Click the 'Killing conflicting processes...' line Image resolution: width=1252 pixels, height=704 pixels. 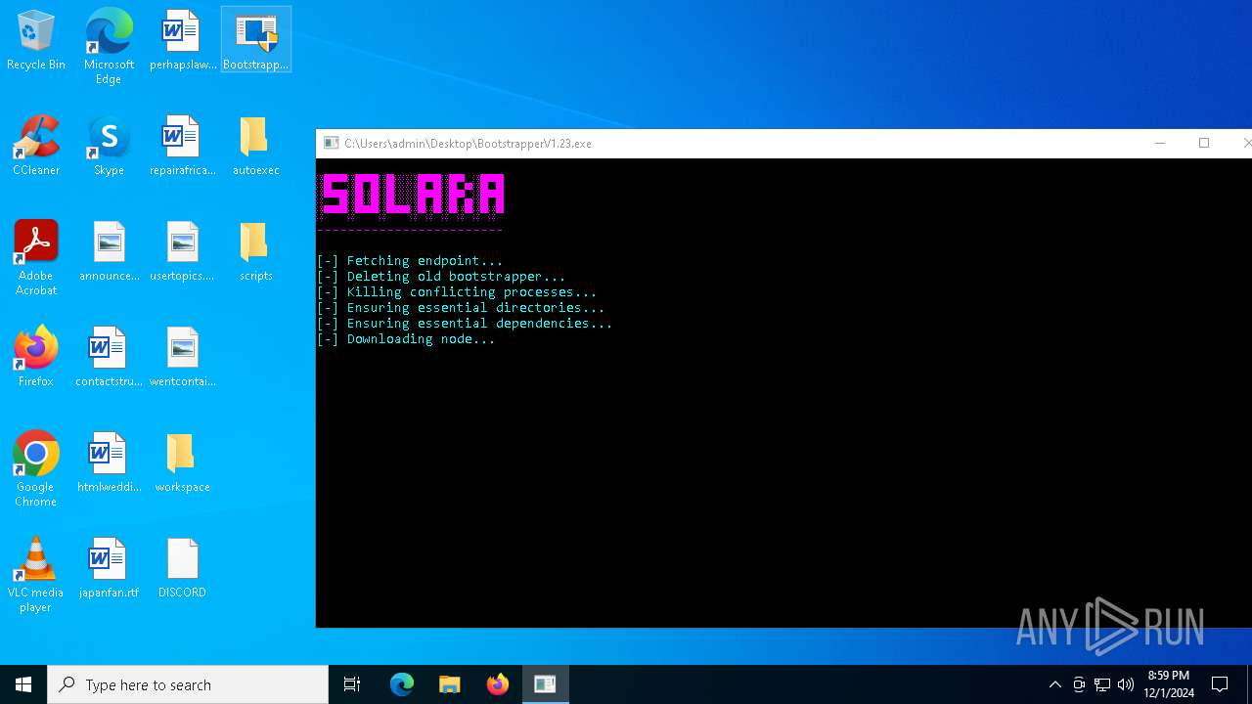point(457,292)
